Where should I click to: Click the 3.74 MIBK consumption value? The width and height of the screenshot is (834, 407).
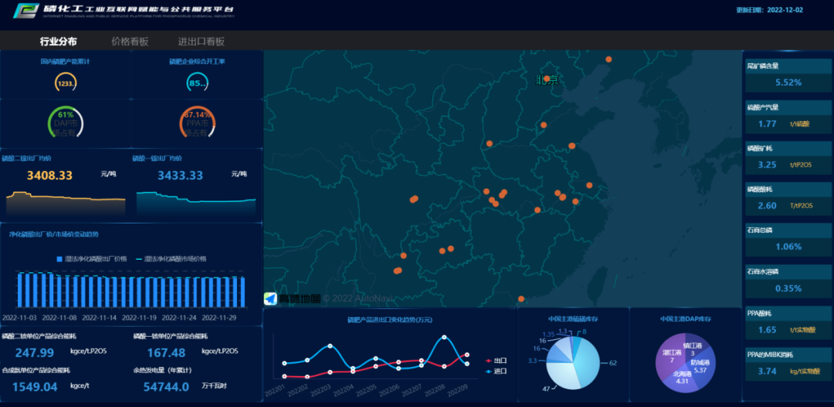pos(768,371)
